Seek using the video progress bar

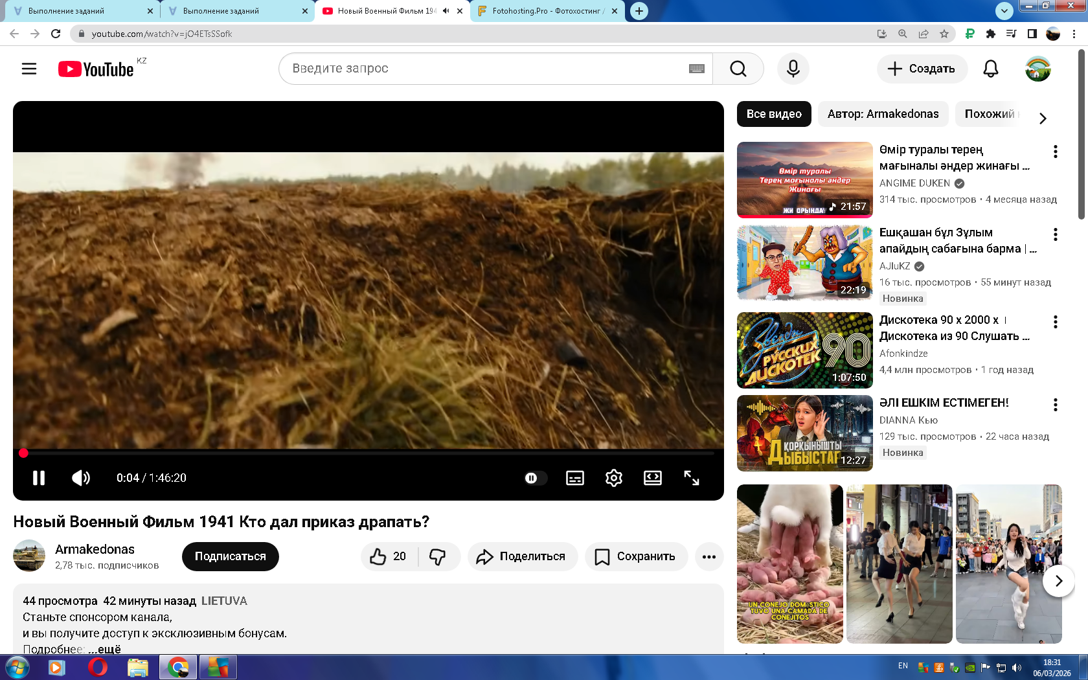pyautogui.click(x=368, y=453)
